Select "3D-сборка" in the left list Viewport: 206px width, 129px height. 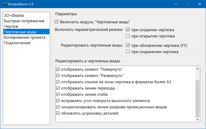click(14, 15)
